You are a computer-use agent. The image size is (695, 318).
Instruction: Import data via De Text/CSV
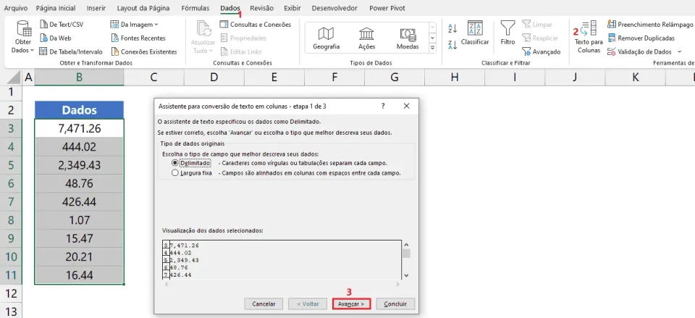click(62, 25)
